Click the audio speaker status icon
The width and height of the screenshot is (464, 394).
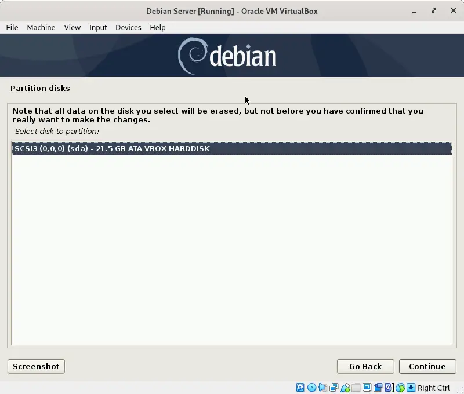[x=322, y=388]
